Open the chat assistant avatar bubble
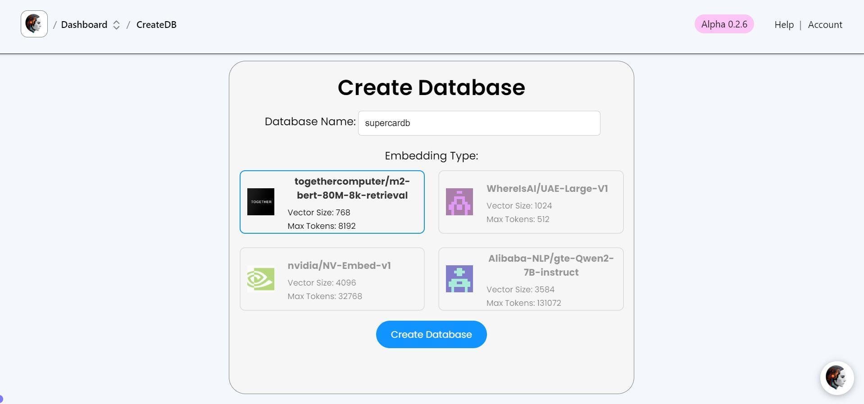The image size is (864, 404). (837, 378)
